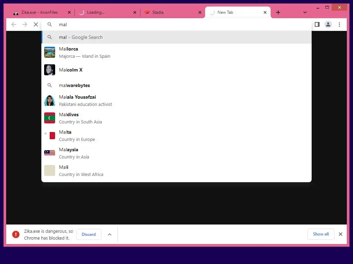Click the Mallorca thumbnail image
This screenshot has width=353, height=264.
click(50, 52)
